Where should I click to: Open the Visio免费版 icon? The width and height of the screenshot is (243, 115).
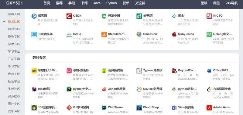(x=174, y=108)
